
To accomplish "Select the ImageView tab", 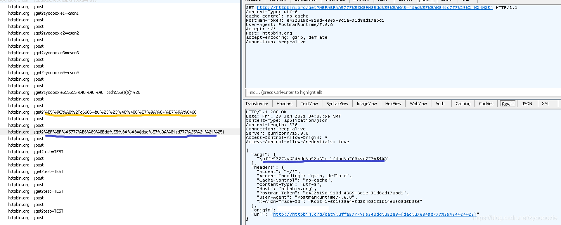I will coord(367,104).
